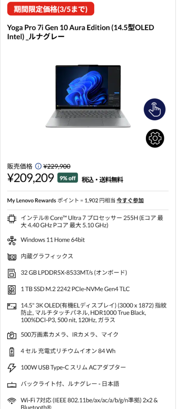Click the keyboard spec icon
The image size is (180, 409).
point(12,385)
